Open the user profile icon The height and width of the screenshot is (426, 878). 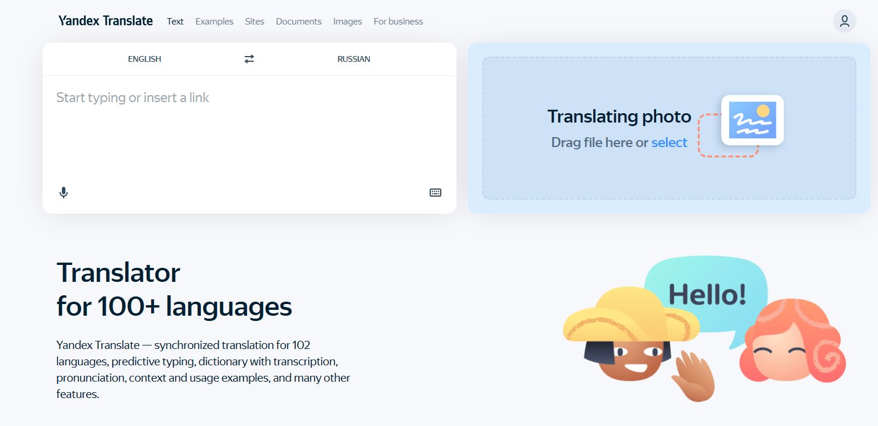844,21
